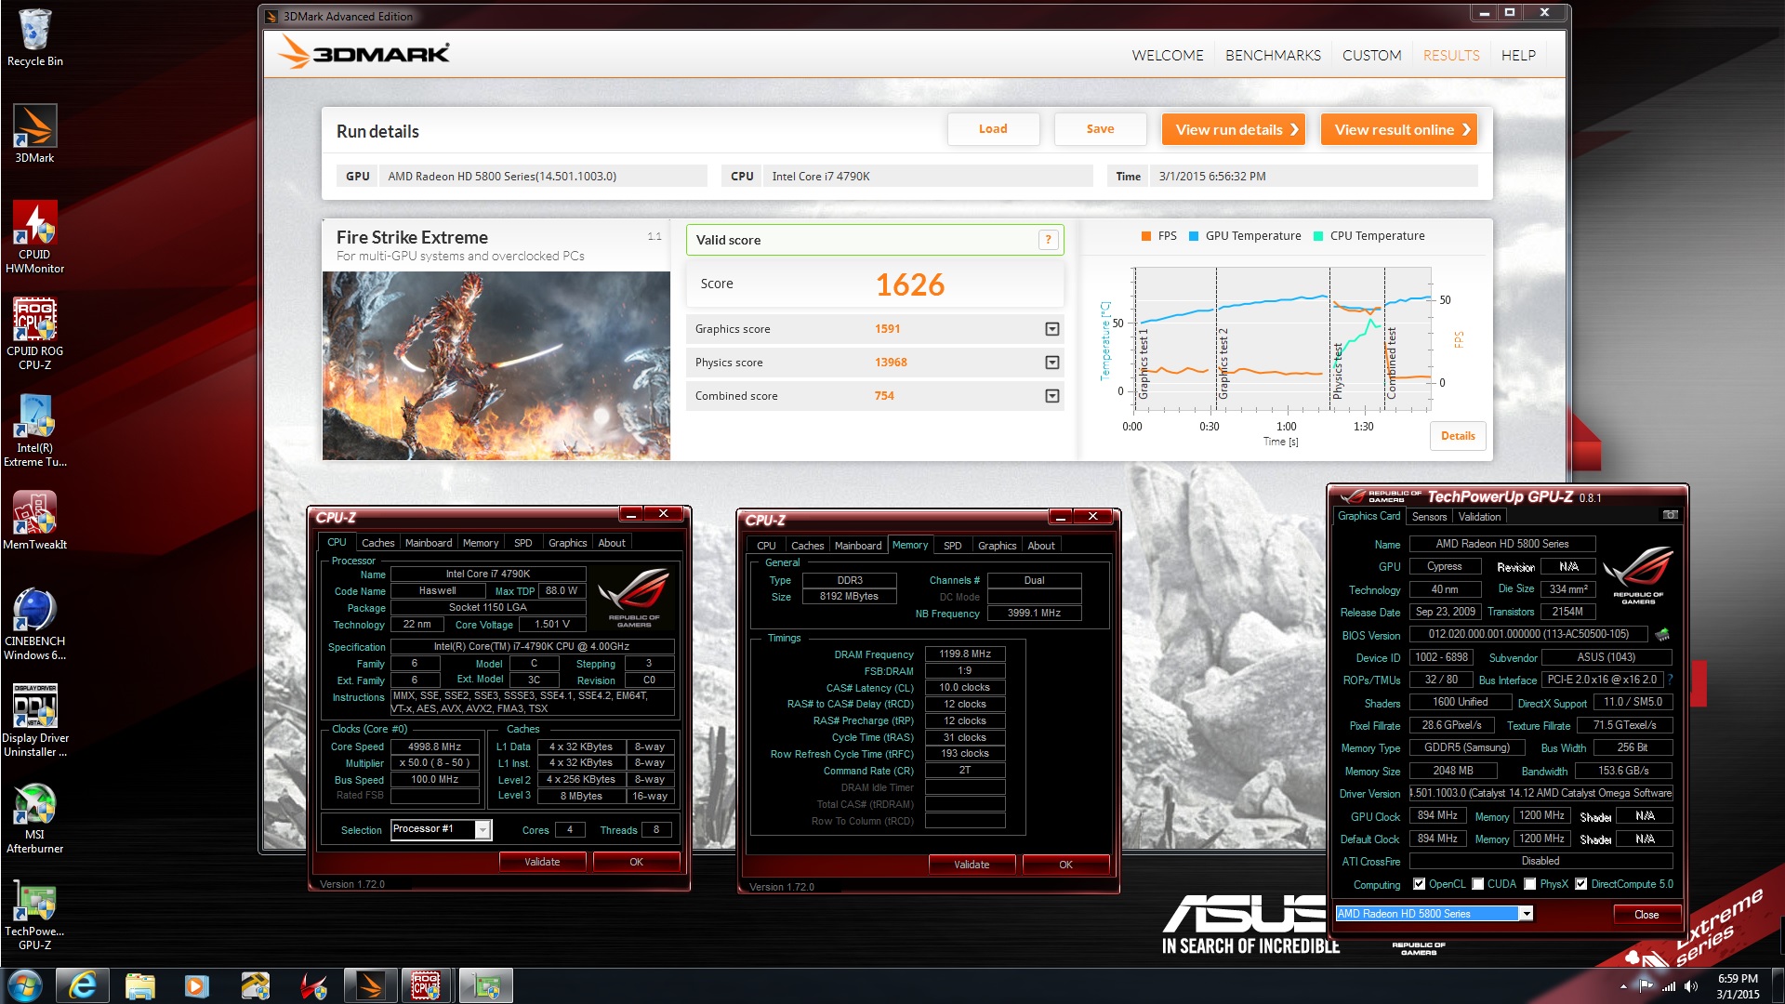The image size is (1785, 1004).
Task: Click the Save button in Run details
Action: tap(1100, 129)
